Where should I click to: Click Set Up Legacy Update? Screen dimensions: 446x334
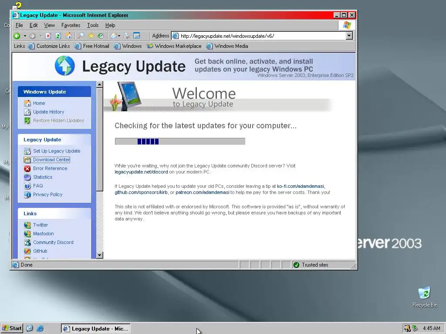[x=57, y=151]
